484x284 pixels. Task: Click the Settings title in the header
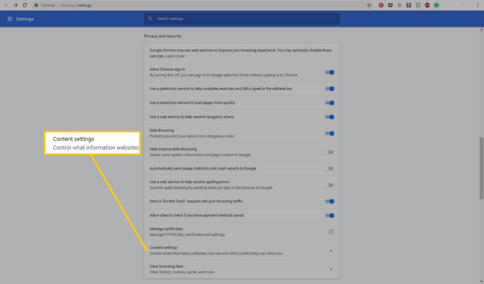25,19
